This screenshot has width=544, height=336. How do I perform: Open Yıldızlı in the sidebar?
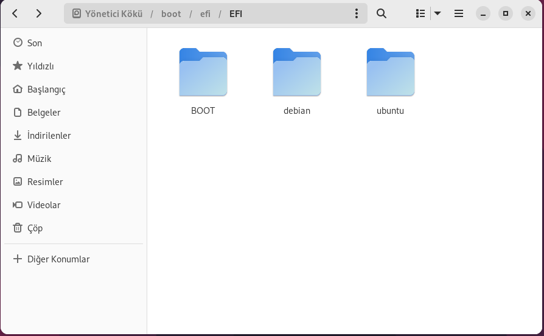74,66
